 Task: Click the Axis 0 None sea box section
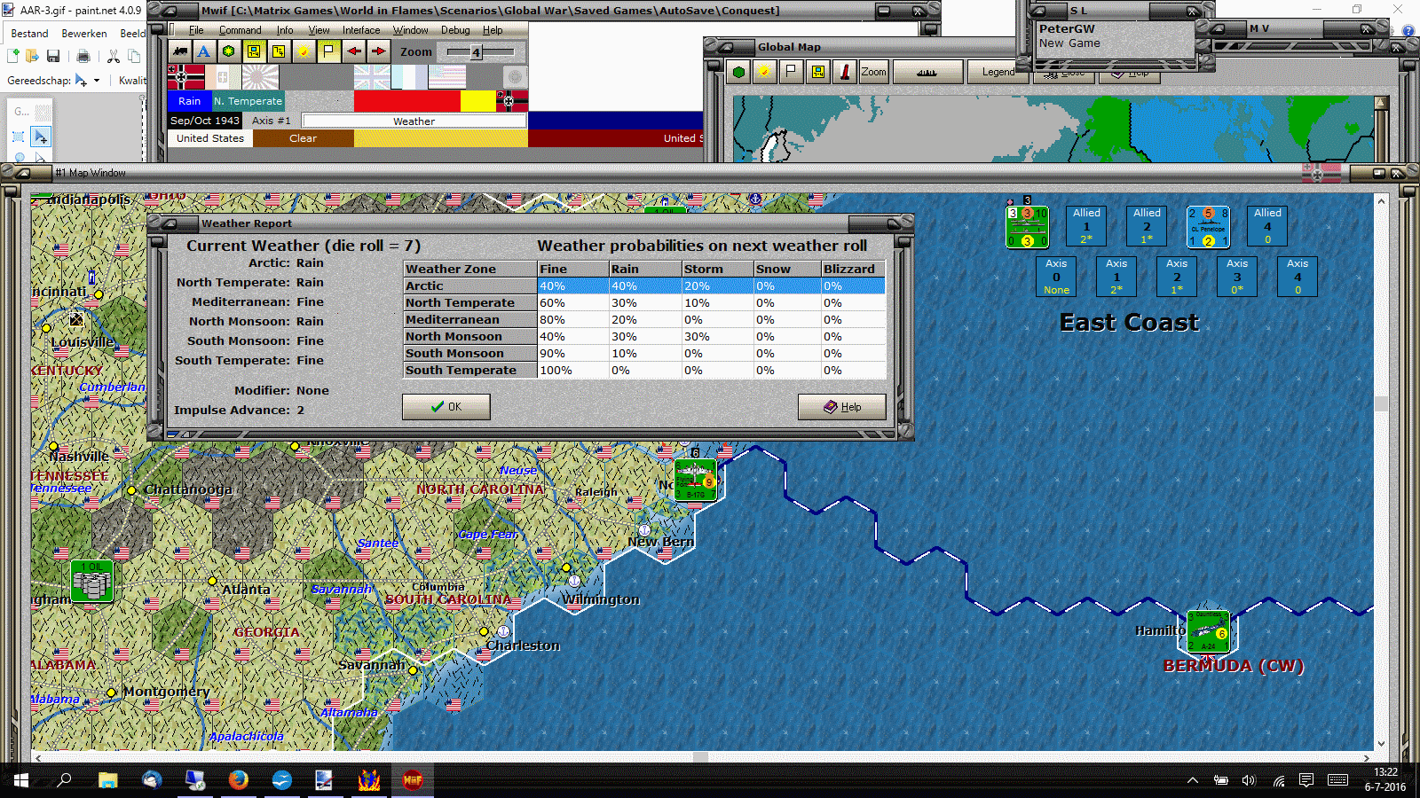1056,277
